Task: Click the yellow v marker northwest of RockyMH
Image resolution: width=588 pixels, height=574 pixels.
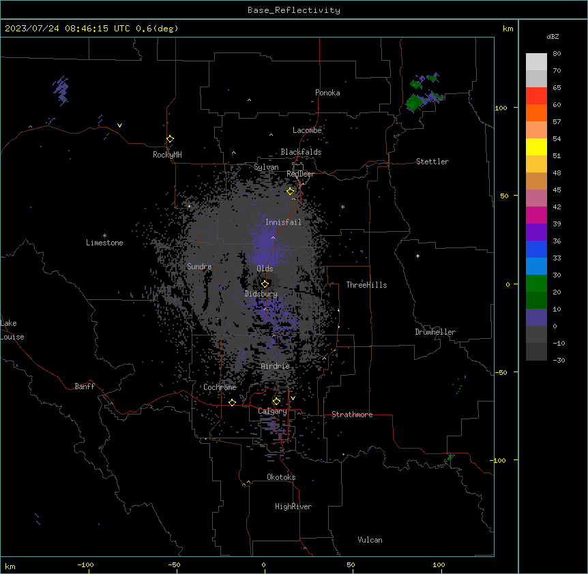Action: point(119,125)
